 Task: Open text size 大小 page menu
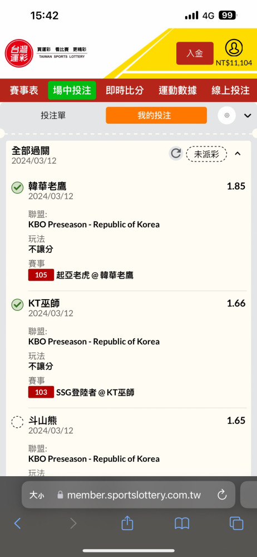tap(37, 495)
